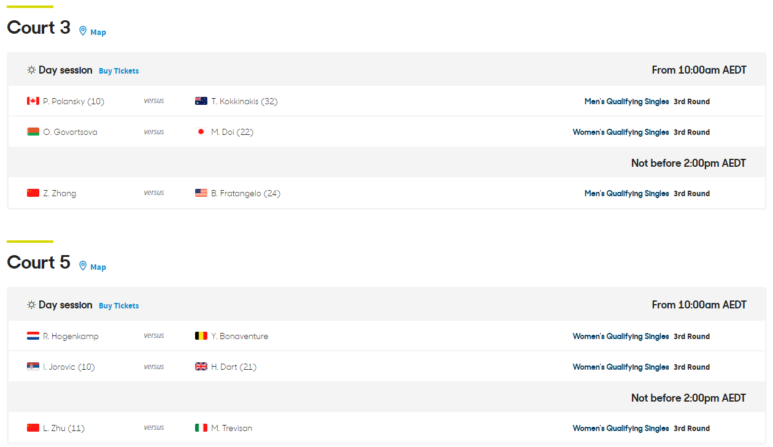This screenshot has width=773, height=447.
Task: Click the Canadian flag next to P. Polansky
Action: pyautogui.click(x=33, y=101)
